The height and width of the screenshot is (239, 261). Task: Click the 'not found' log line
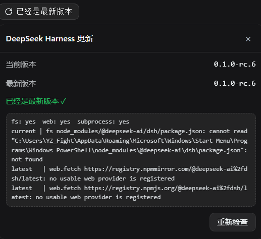[x=27, y=159]
